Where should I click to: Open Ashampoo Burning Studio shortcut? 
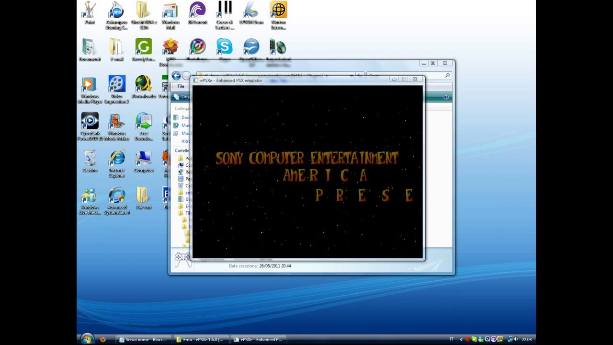[x=116, y=16]
